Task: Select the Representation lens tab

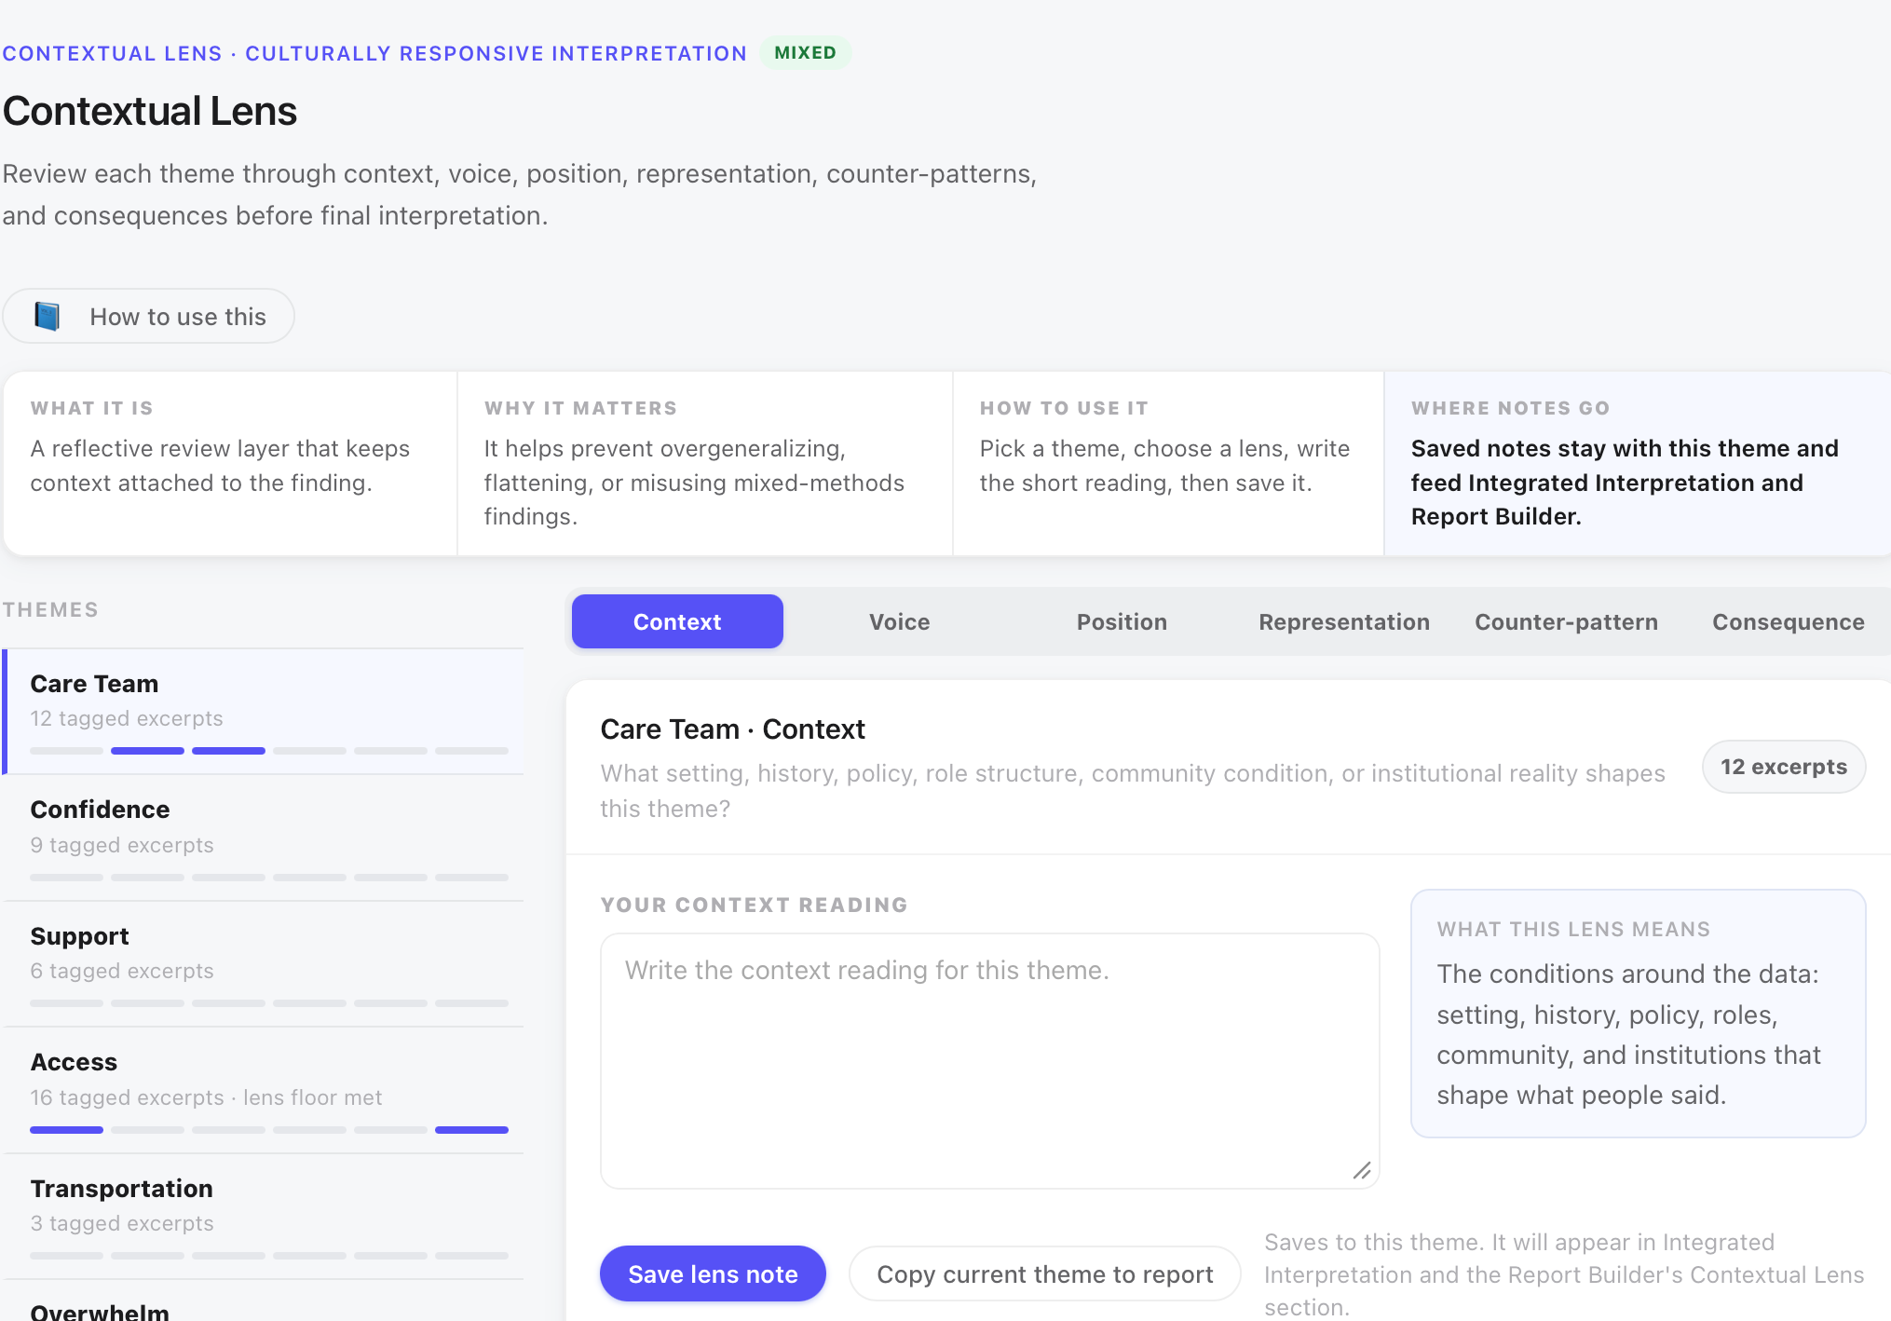Action: click(1343, 621)
